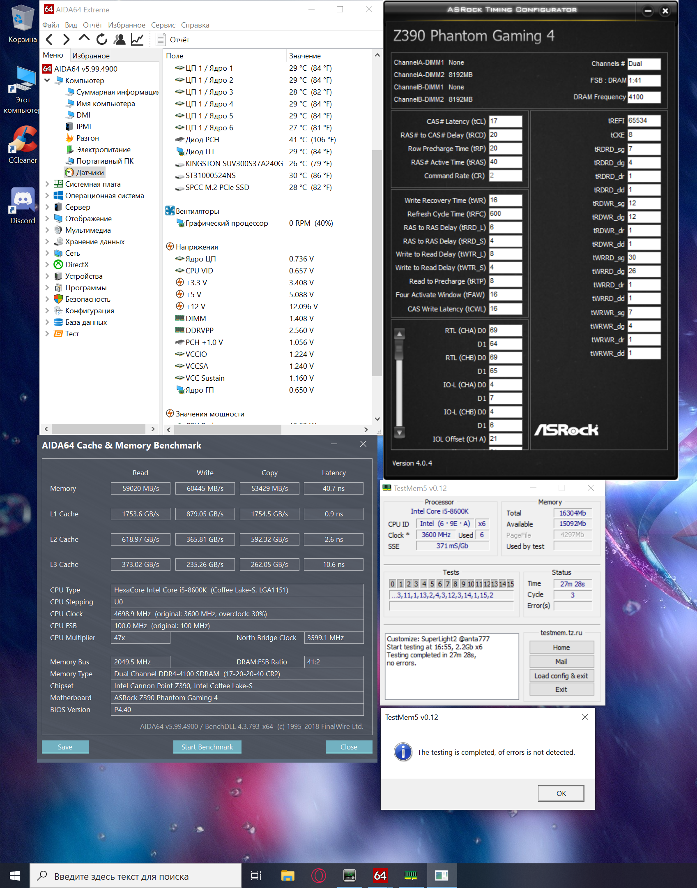The image size is (697, 888).
Task: Select DMI in the AIDA64 tree
Action: point(78,115)
